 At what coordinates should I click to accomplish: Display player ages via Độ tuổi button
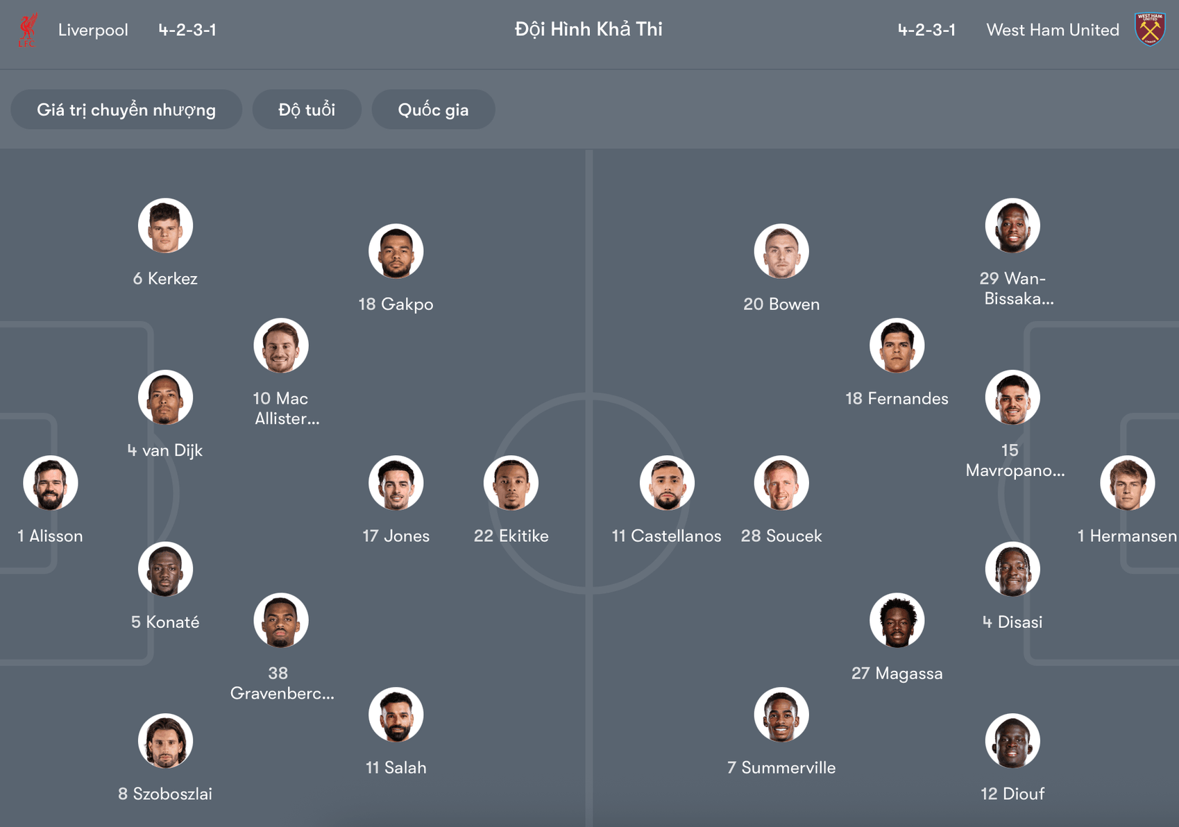307,109
